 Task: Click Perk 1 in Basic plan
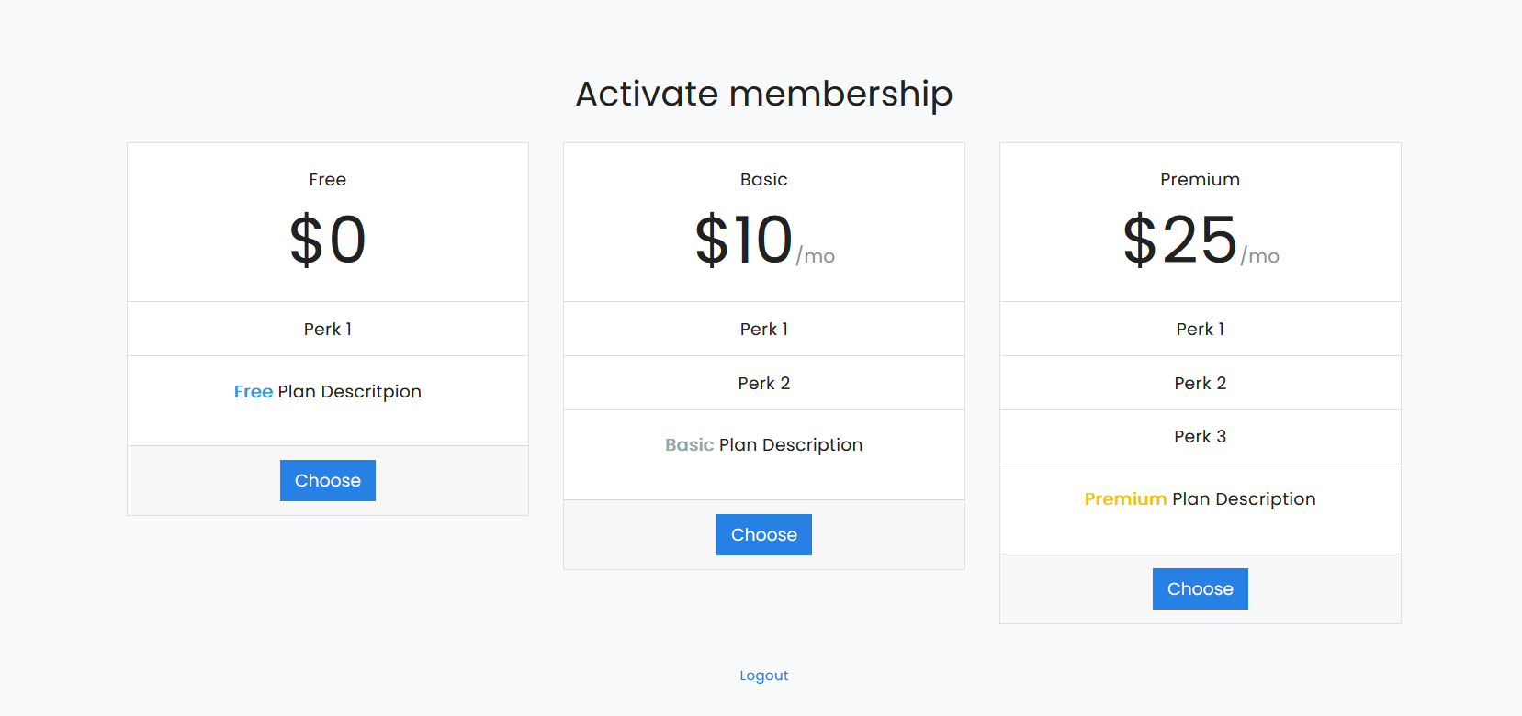[764, 329]
